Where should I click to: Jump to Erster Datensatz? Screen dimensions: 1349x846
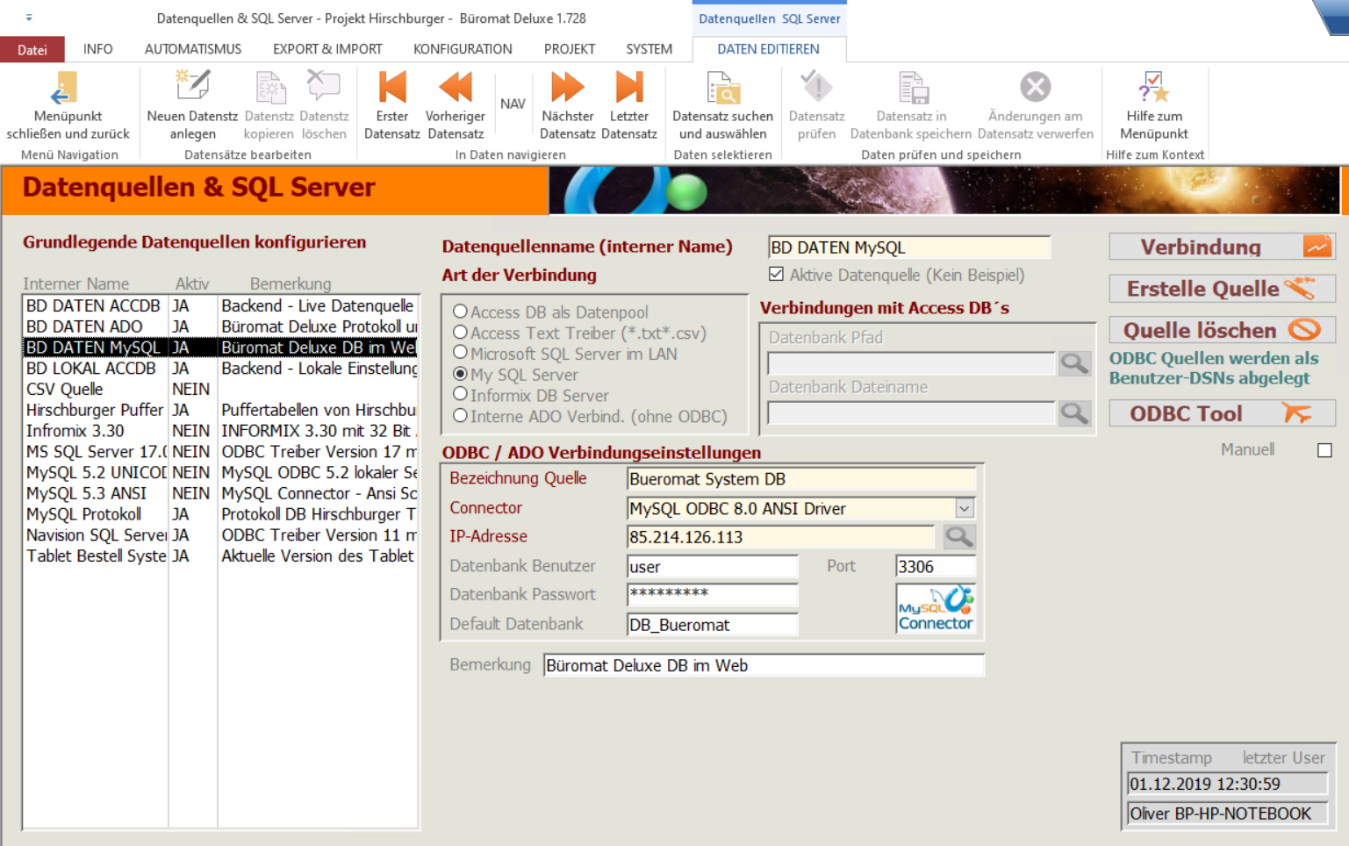click(x=391, y=89)
